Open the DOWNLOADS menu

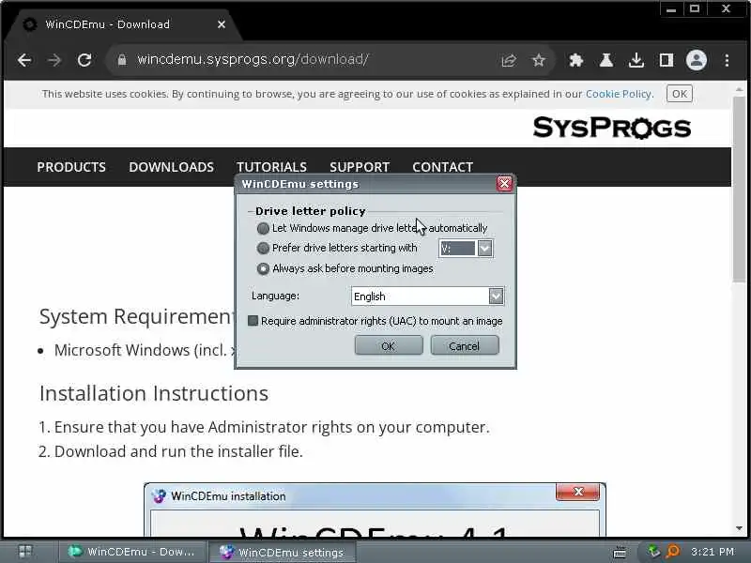point(172,167)
